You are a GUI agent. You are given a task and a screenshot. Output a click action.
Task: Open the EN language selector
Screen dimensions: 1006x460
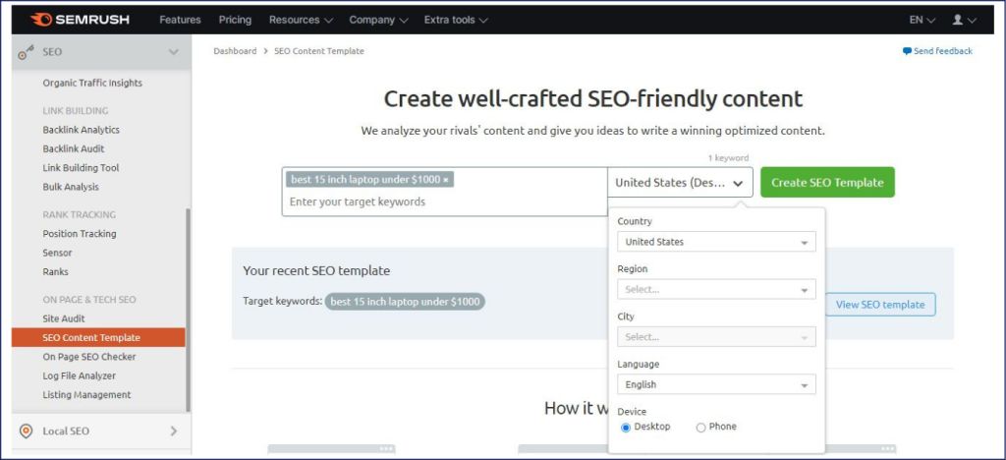pos(922,20)
